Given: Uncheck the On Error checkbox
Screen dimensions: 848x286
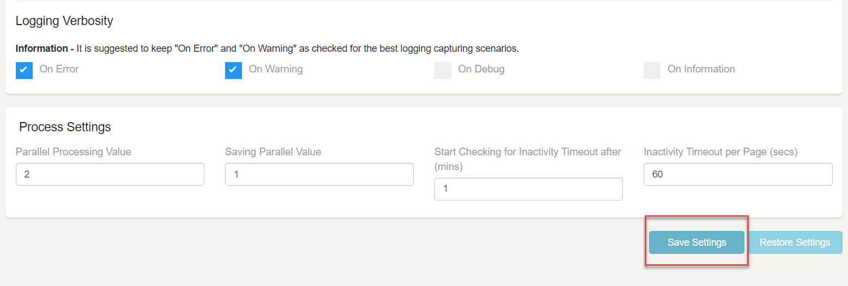Looking at the screenshot, I should [24, 70].
